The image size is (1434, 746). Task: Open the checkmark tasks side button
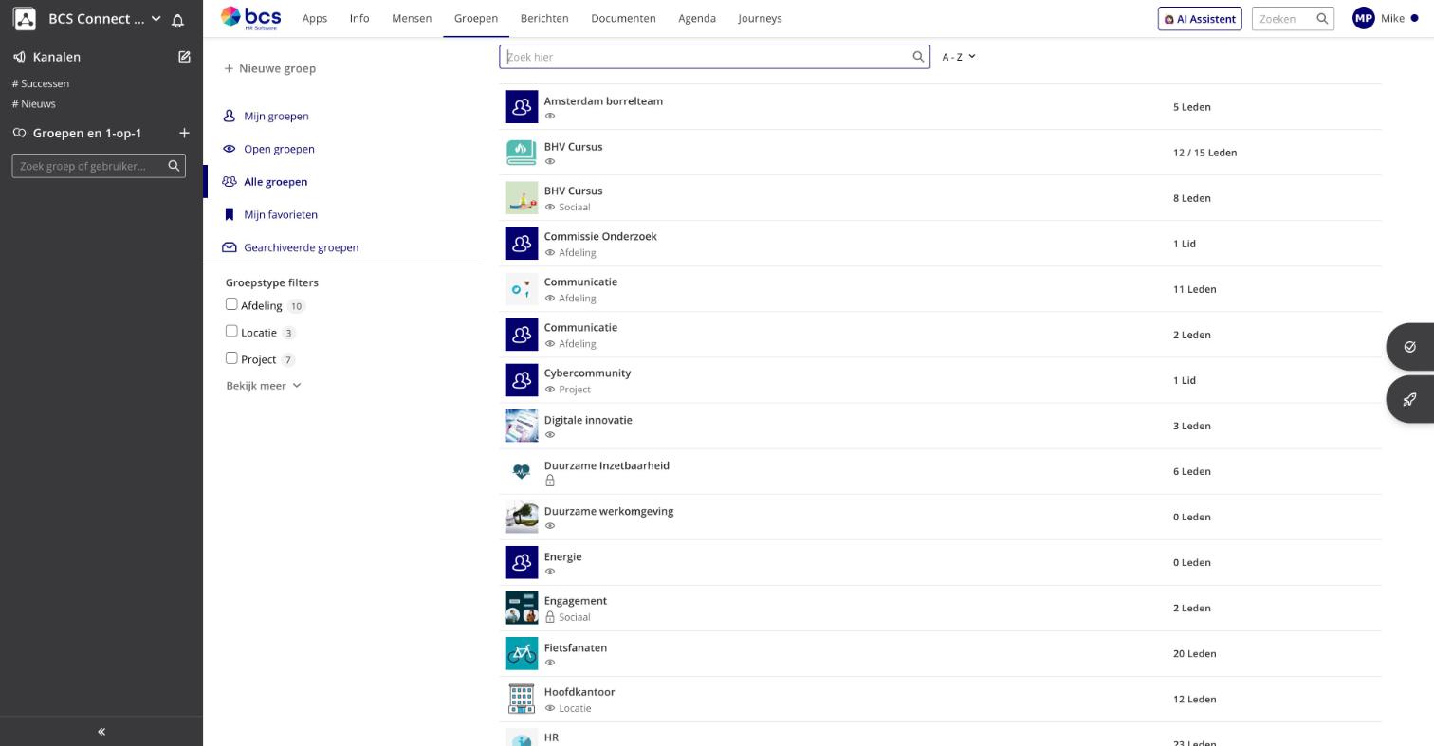point(1410,347)
